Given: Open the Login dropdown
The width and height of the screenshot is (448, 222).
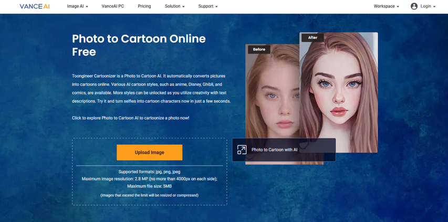Looking at the screenshot, I should coord(428,6).
